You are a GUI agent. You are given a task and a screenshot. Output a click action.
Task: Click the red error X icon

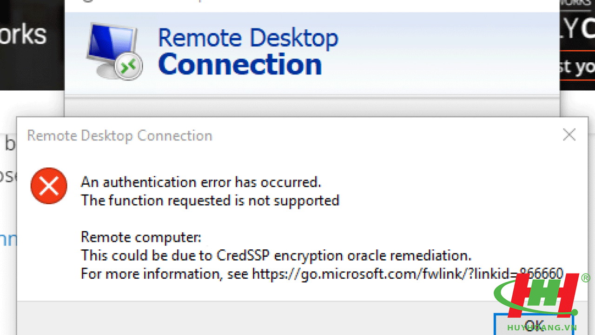[x=49, y=187]
